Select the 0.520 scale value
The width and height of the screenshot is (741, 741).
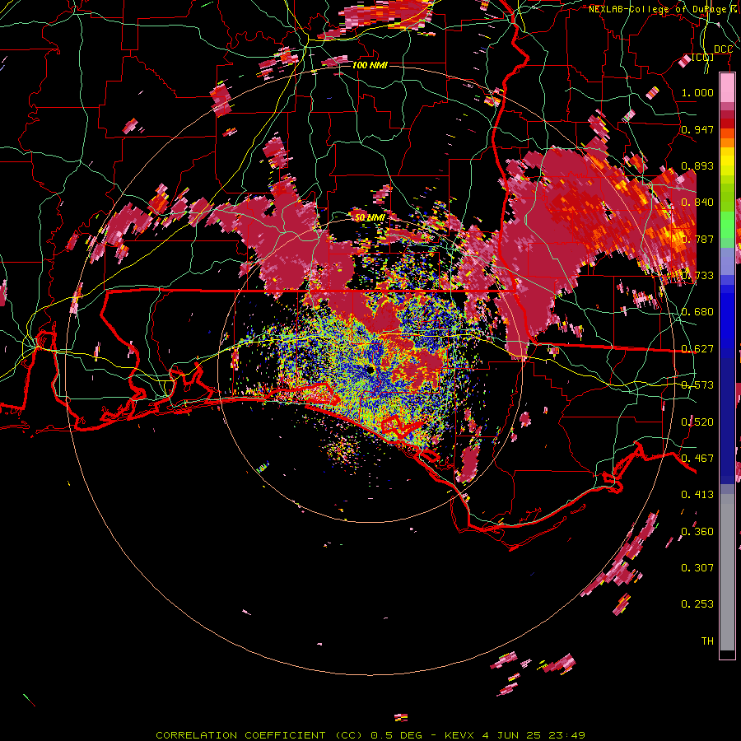pyautogui.click(x=697, y=422)
